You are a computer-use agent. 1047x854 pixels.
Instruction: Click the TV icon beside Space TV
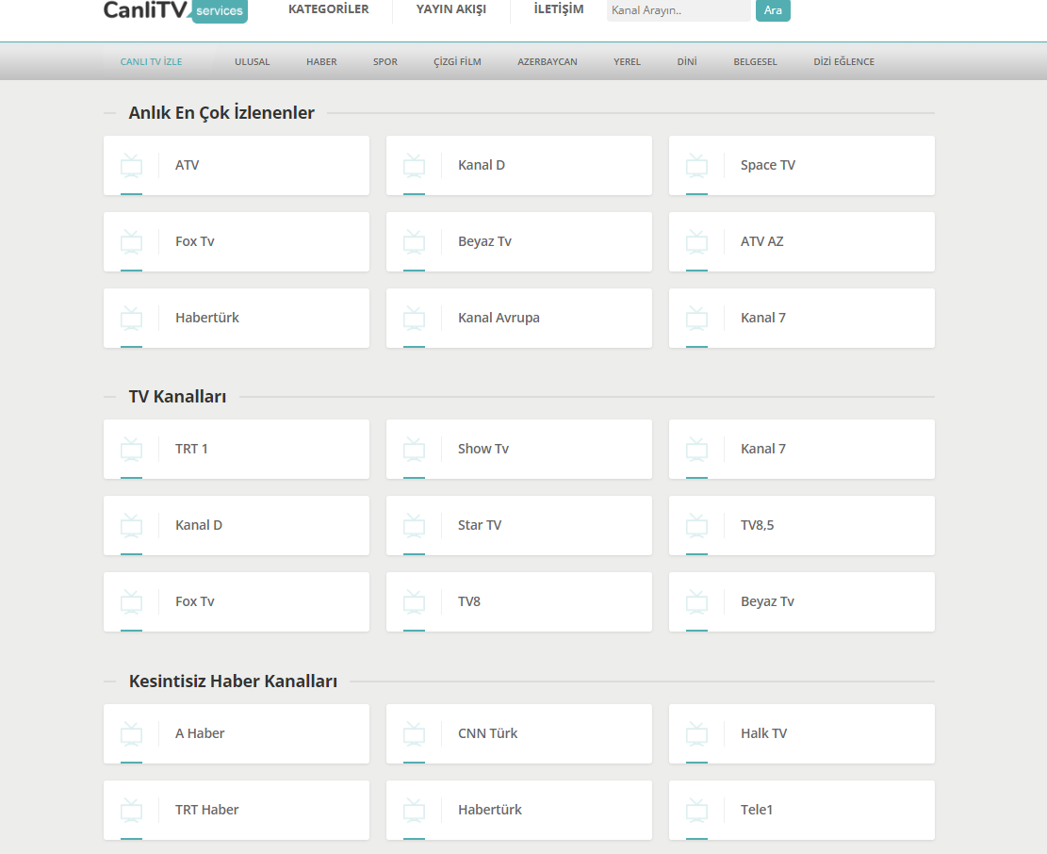tap(697, 166)
